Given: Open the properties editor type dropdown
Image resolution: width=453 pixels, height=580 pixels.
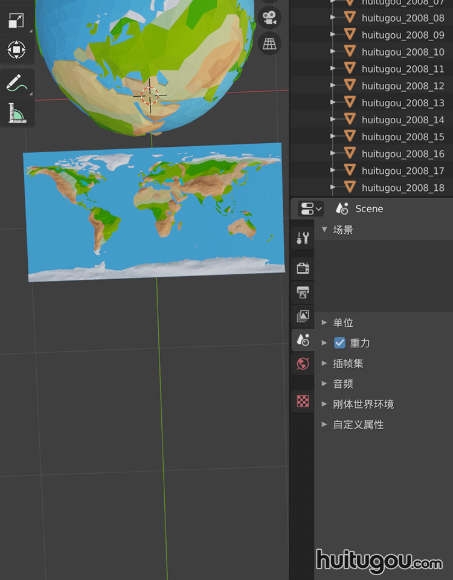Looking at the screenshot, I should point(311,209).
